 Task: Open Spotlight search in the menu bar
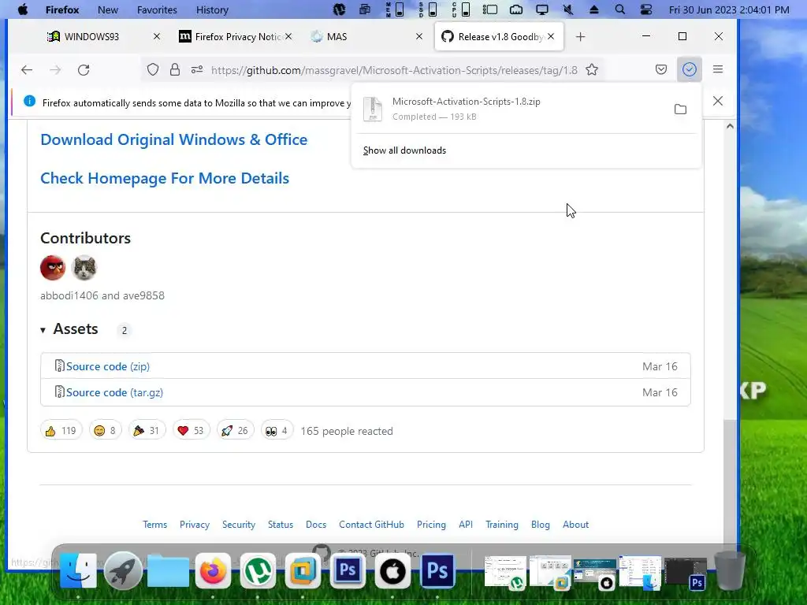(x=620, y=9)
